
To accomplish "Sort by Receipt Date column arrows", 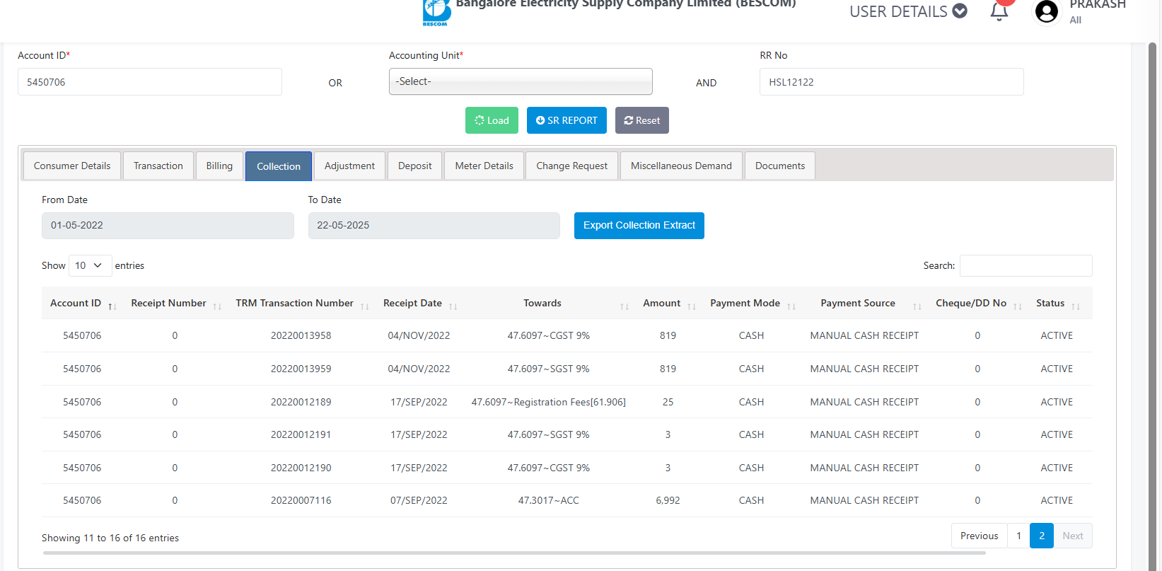I will (x=453, y=306).
